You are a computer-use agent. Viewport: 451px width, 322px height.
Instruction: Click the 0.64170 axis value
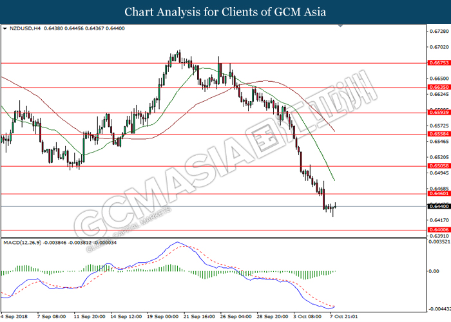(439, 220)
